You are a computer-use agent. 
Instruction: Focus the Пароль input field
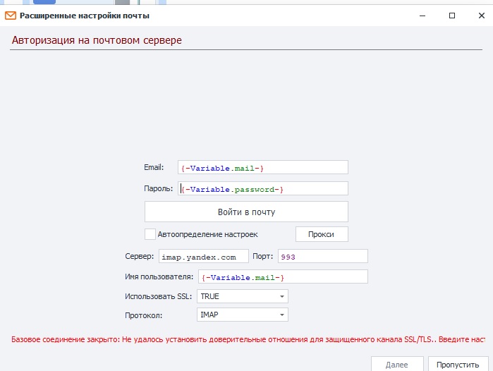coord(263,188)
